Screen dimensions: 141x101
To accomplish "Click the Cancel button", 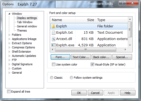I will (x=95, y=93).
